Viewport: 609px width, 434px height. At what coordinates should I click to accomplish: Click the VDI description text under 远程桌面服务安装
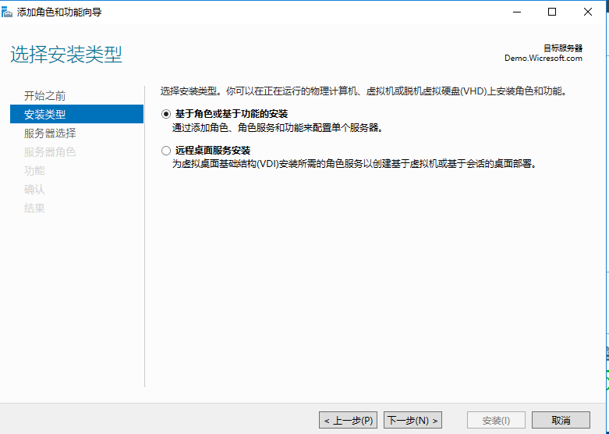(x=355, y=164)
